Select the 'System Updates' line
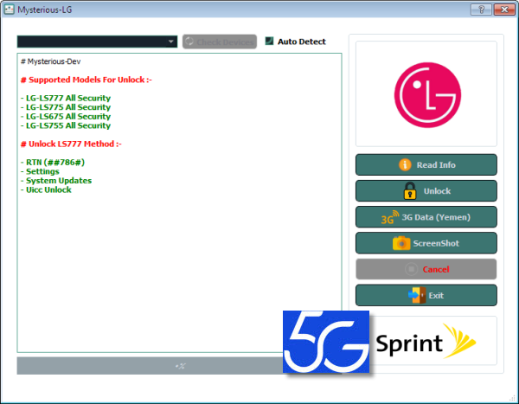Screen dimensions: 519x404 coord(56,181)
